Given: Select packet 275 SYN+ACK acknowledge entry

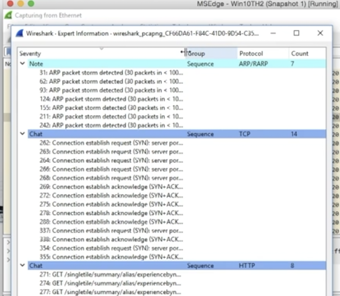Looking at the screenshot, I should point(111,205).
